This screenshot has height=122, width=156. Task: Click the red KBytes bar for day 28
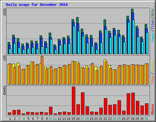coord(133,104)
